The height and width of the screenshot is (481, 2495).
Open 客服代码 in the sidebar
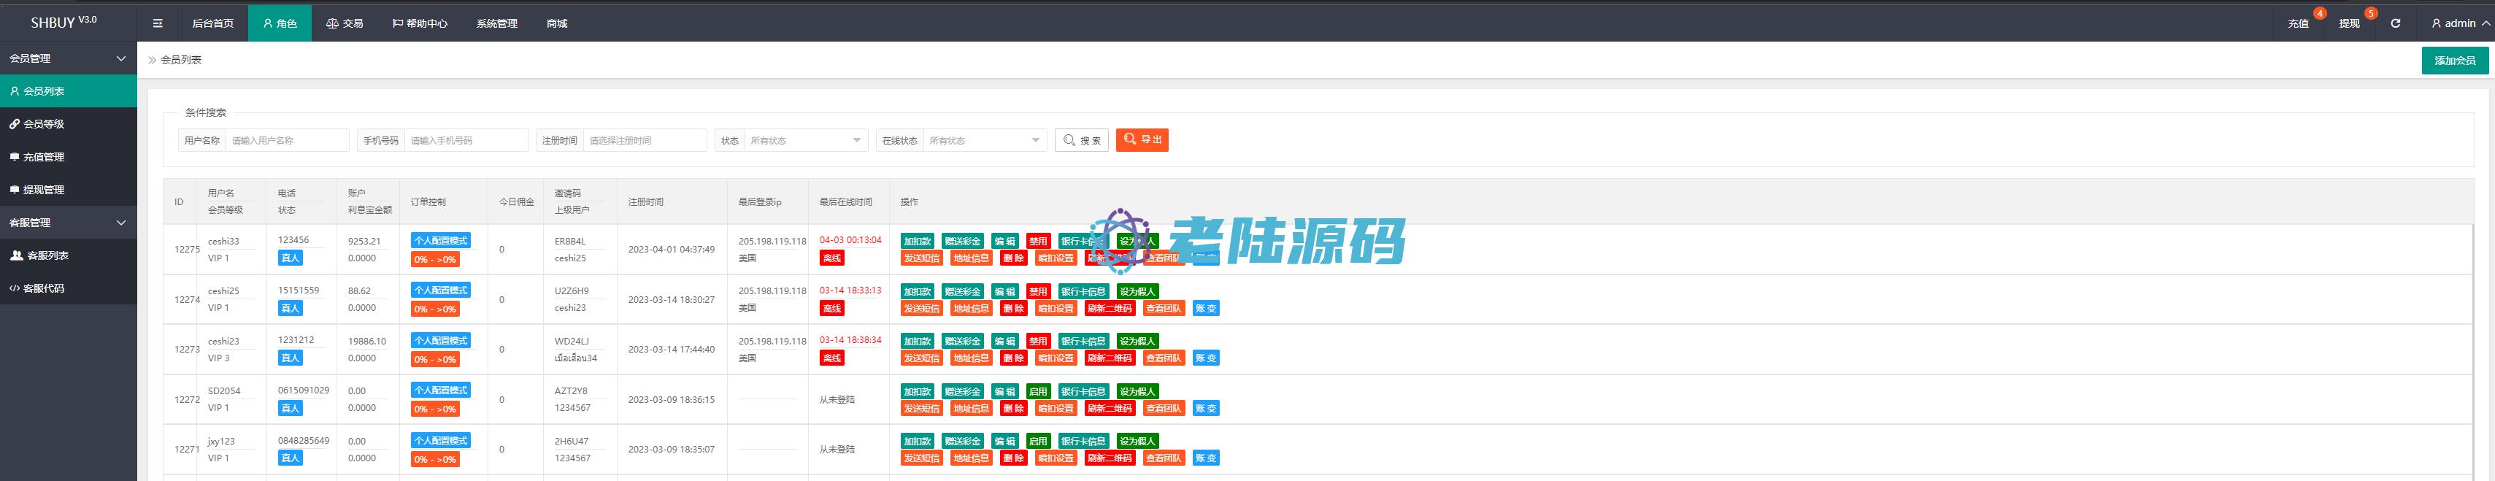pos(44,288)
